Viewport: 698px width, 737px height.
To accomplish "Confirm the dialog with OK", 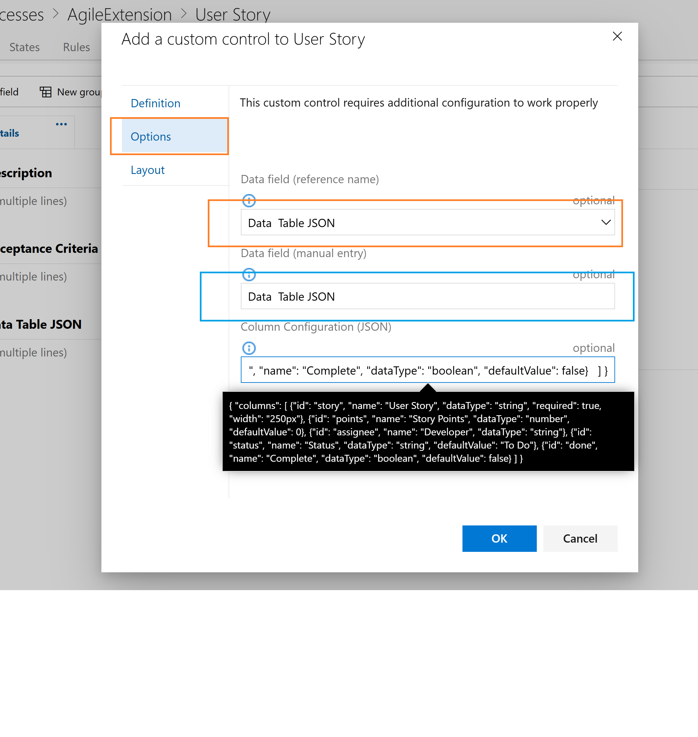I will point(499,539).
